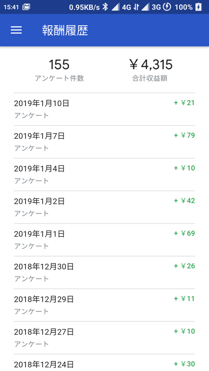The width and height of the screenshot is (209, 371).
Task: Tap the 3G signal strength icon
Action: [x=145, y=7]
